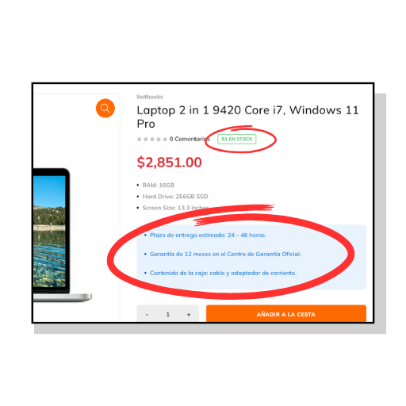Click the red $2,851.00 price
The image size is (406, 406).
coord(169,163)
